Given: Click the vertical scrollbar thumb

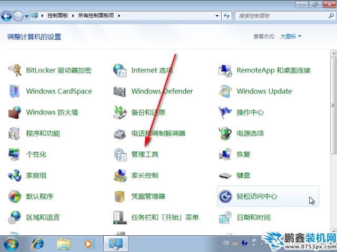Looking at the screenshot, I should click(x=333, y=105).
